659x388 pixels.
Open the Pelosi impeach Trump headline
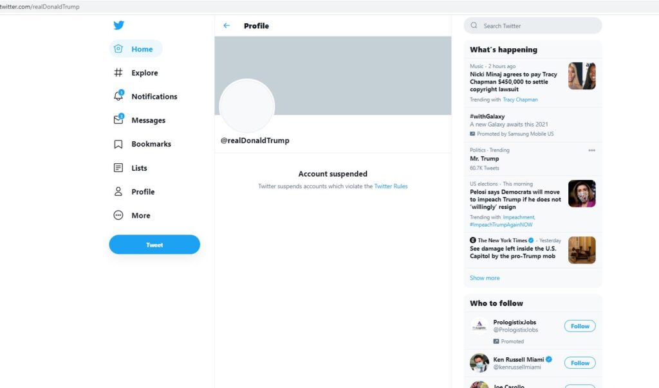point(515,199)
